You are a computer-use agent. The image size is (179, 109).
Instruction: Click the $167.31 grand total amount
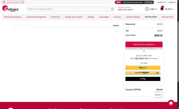pyautogui.click(x=158, y=36)
